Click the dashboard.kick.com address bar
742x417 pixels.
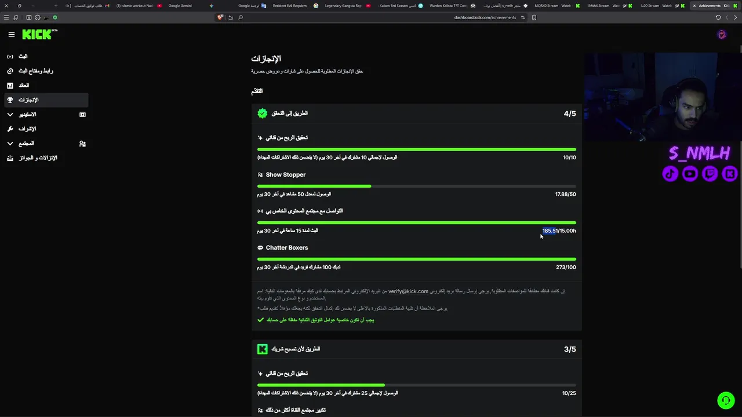click(485, 17)
